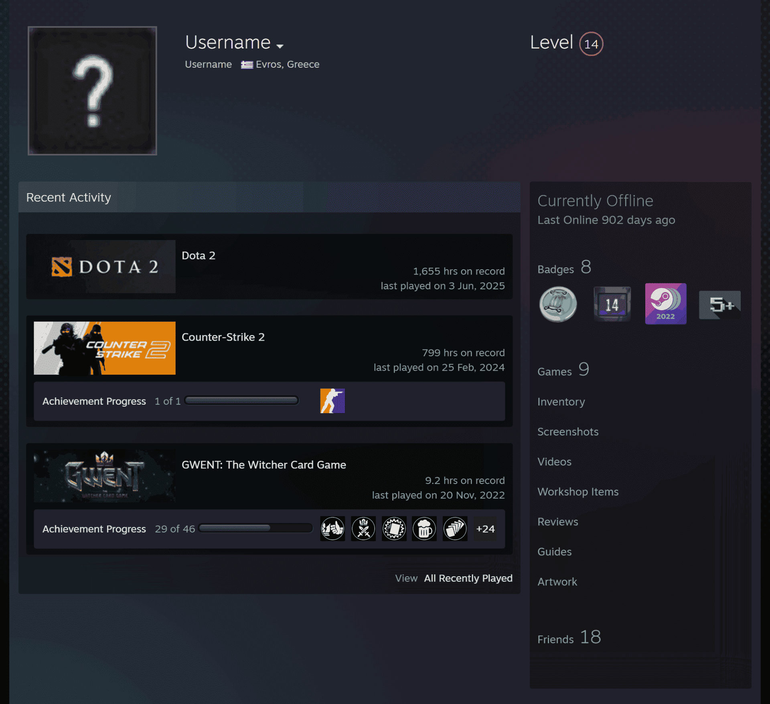Open the Screenshots link

[568, 432]
